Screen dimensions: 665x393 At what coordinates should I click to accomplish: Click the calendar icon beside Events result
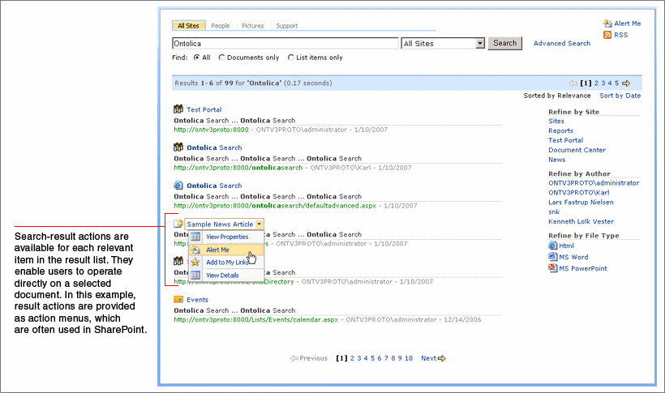click(178, 299)
